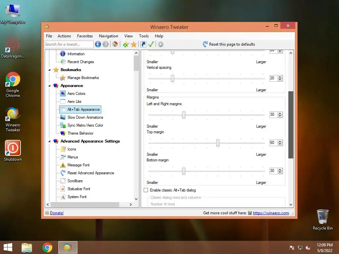
Task: Click the Menus tree item icon
Action: point(63,157)
